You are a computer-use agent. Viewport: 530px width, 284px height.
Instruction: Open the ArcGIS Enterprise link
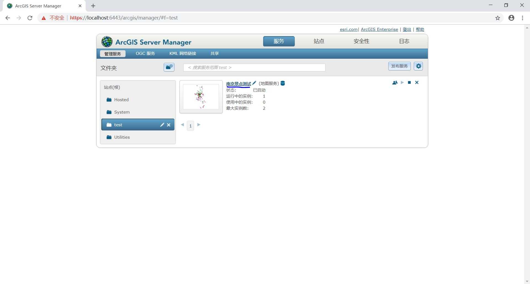379,30
